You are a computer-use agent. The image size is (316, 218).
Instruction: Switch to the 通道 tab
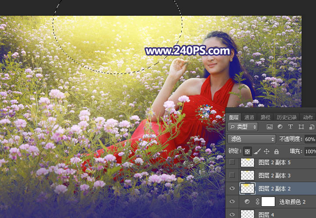click(x=249, y=117)
